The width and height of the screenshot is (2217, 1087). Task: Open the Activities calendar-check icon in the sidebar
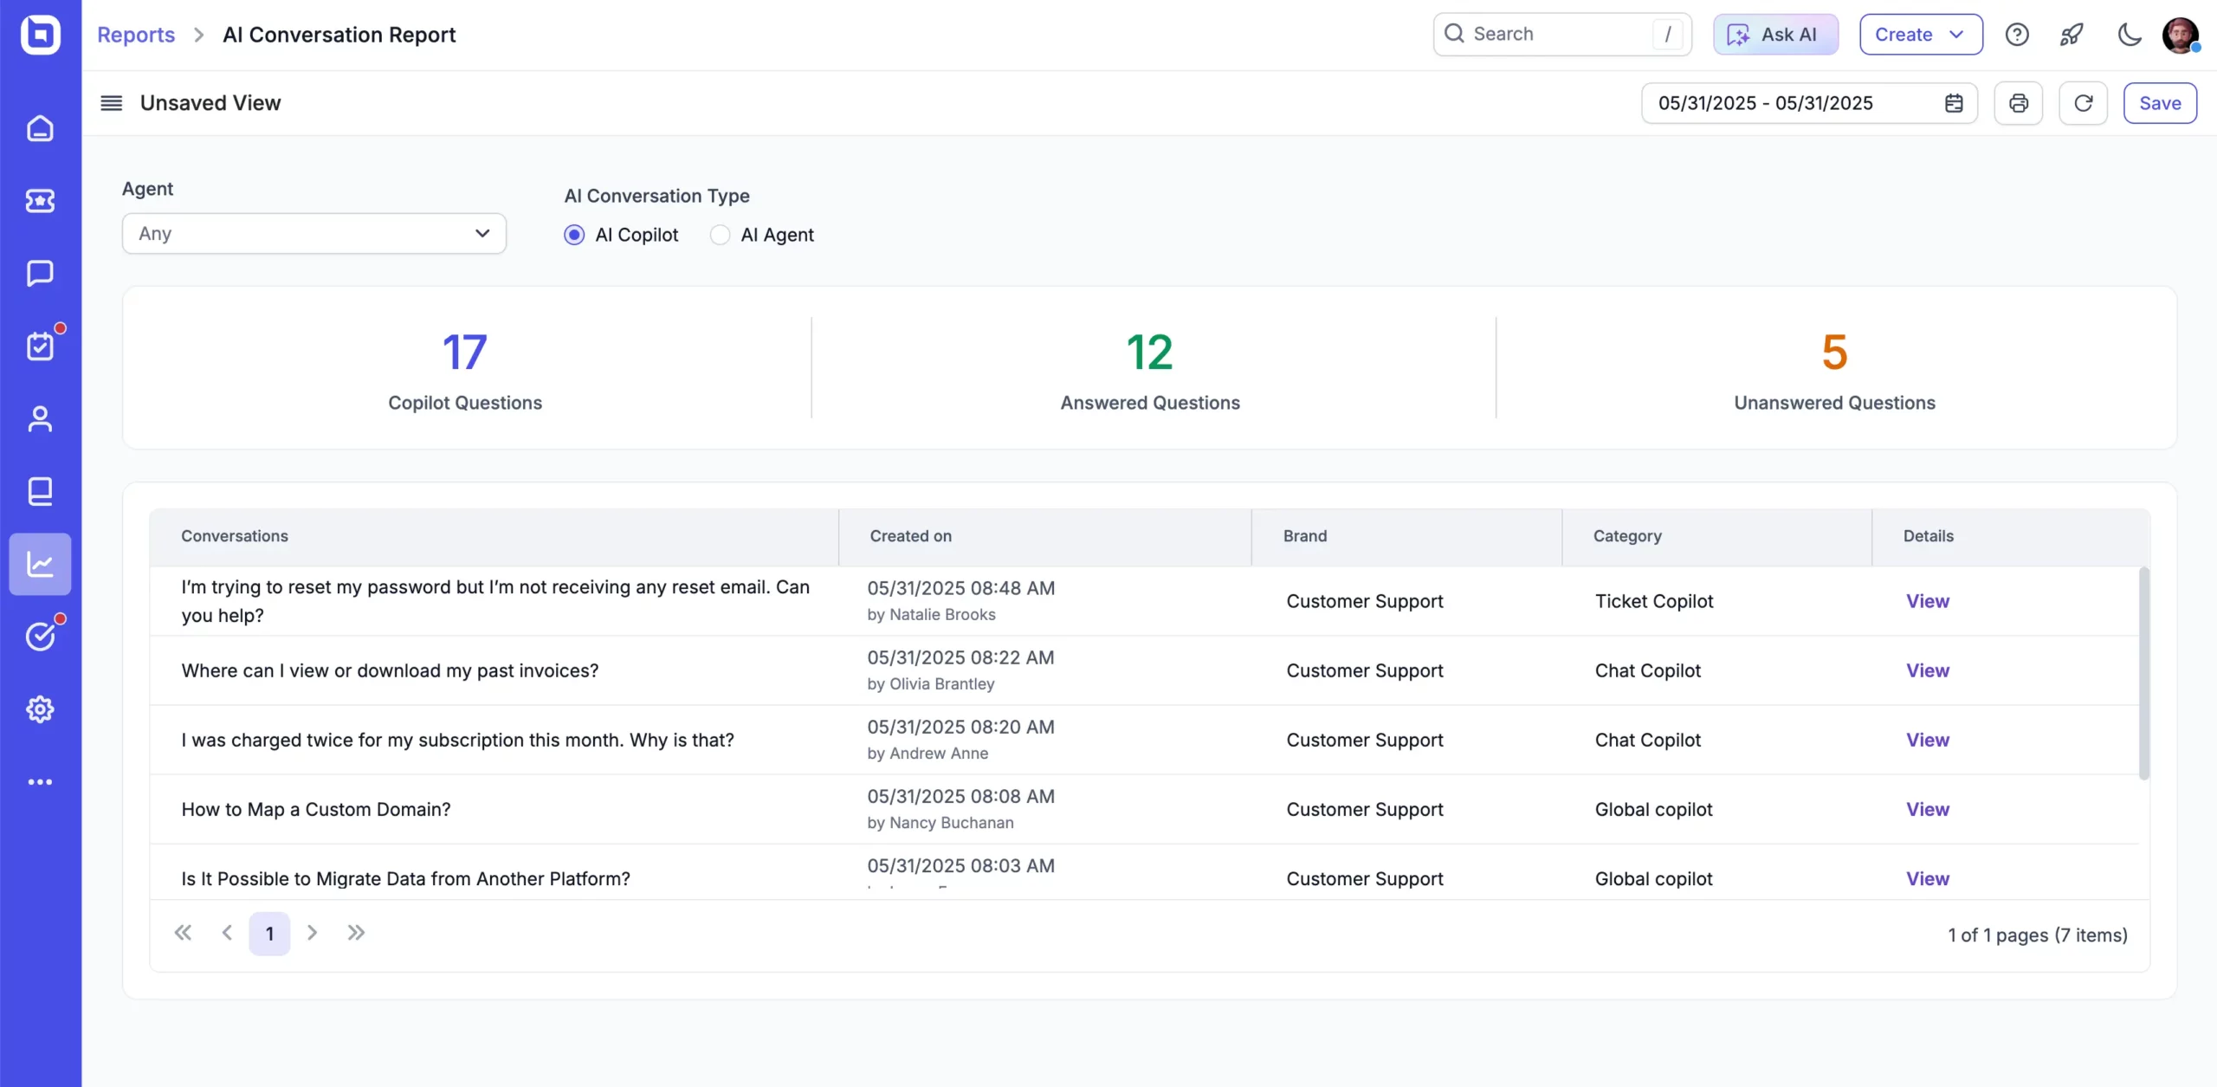pos(40,346)
